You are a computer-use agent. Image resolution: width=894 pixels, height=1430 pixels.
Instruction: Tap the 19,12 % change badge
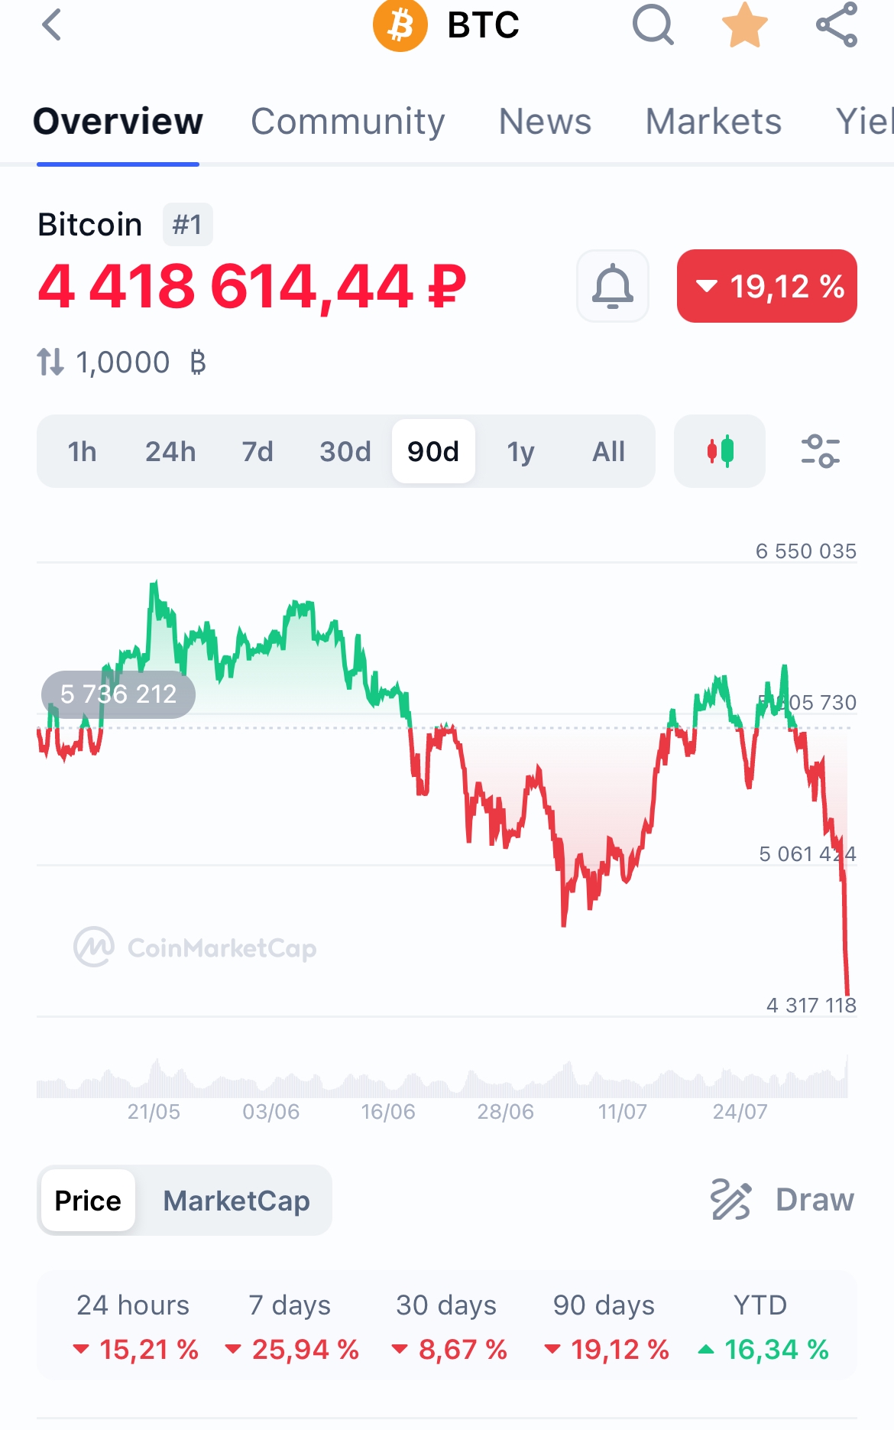point(767,286)
